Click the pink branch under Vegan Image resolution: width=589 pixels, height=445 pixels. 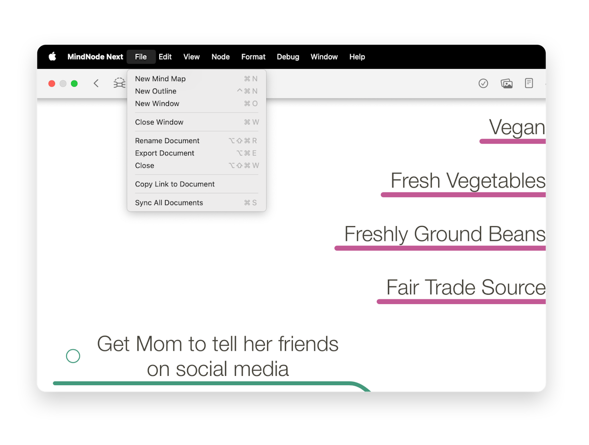[x=512, y=141]
